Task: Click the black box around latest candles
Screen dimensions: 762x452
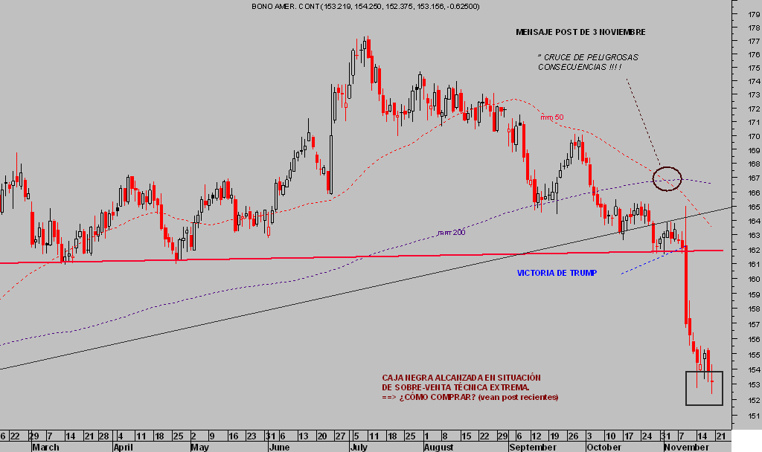Action: click(x=704, y=388)
